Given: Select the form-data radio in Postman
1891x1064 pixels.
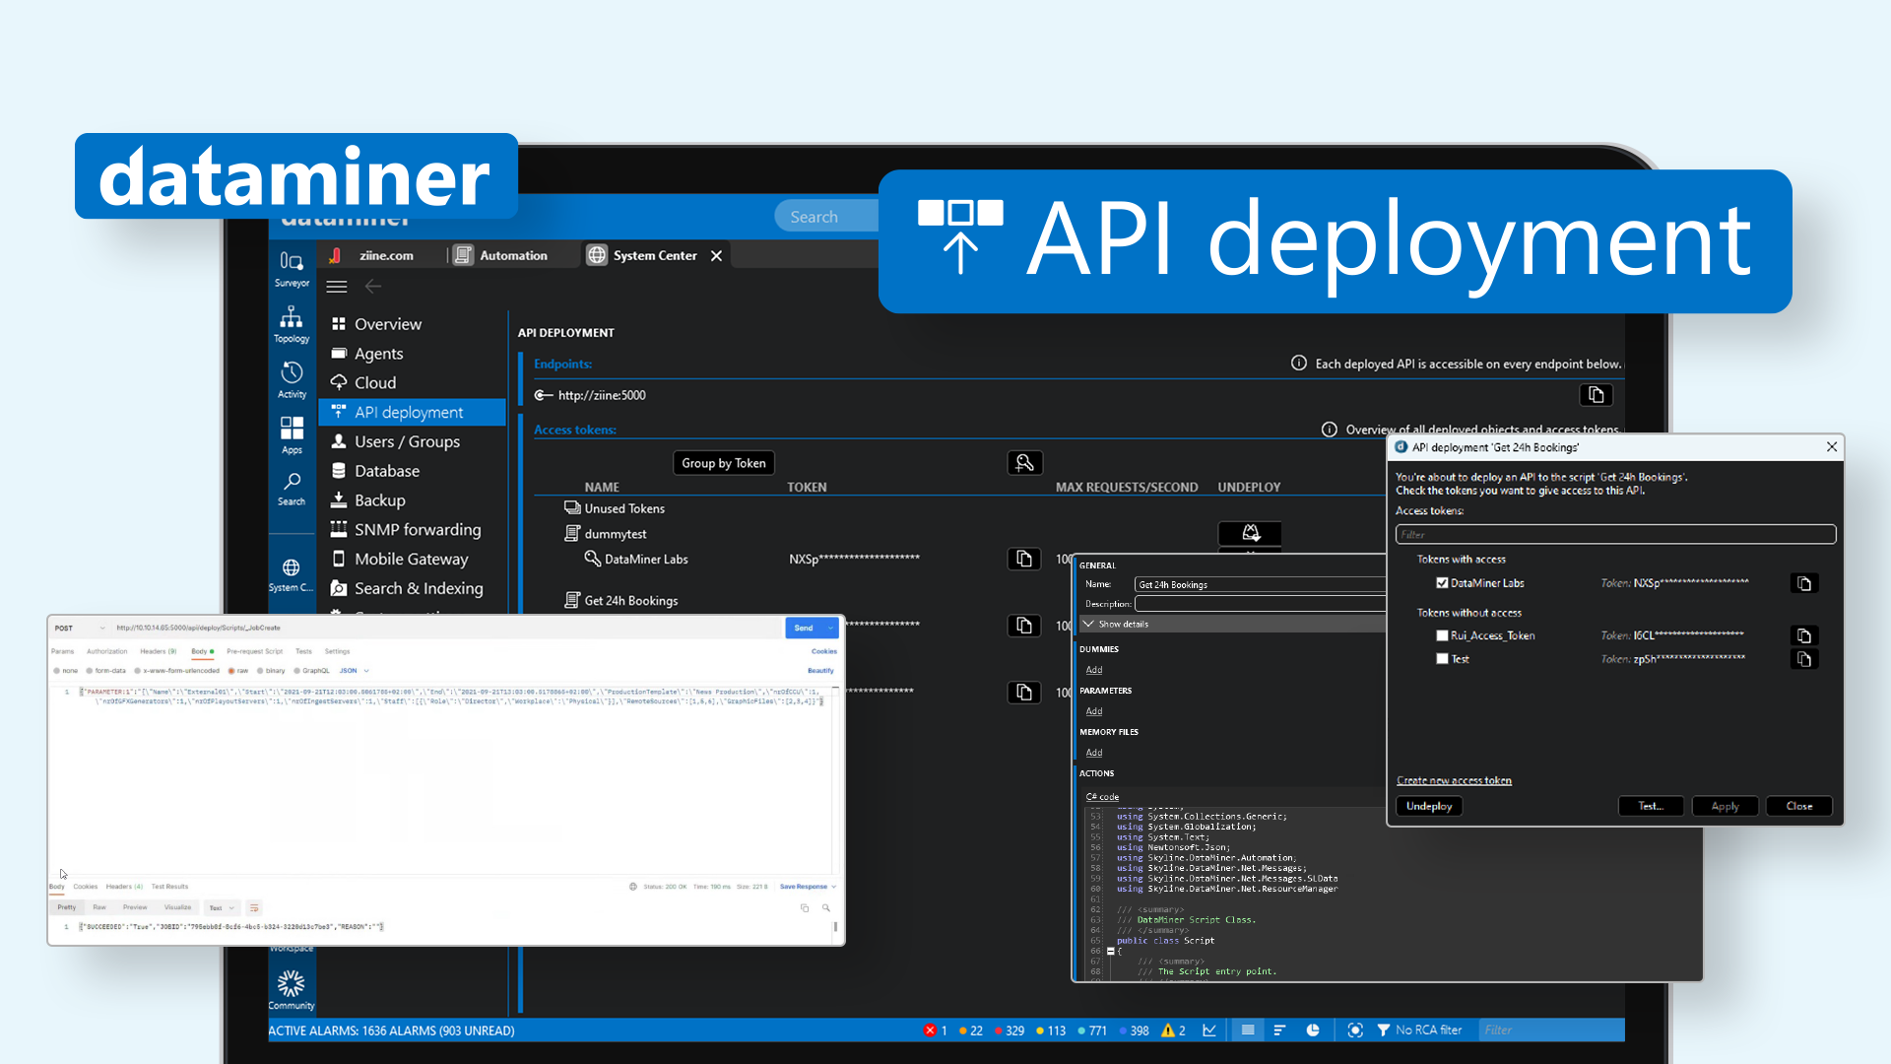Looking at the screenshot, I should click(x=89, y=671).
